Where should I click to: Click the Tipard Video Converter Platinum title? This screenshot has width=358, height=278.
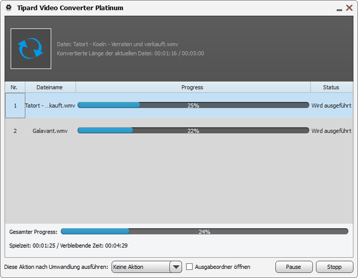(70, 8)
